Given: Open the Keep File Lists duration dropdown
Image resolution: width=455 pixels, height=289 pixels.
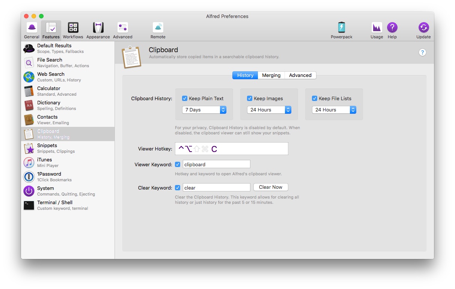Looking at the screenshot, I should click(x=334, y=110).
